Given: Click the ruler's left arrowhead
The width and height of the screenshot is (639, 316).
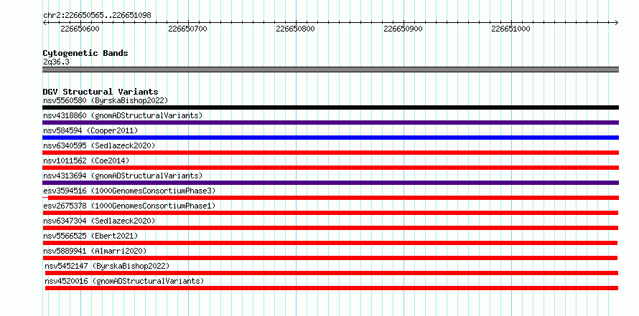Looking at the screenshot, I should click(45, 22).
